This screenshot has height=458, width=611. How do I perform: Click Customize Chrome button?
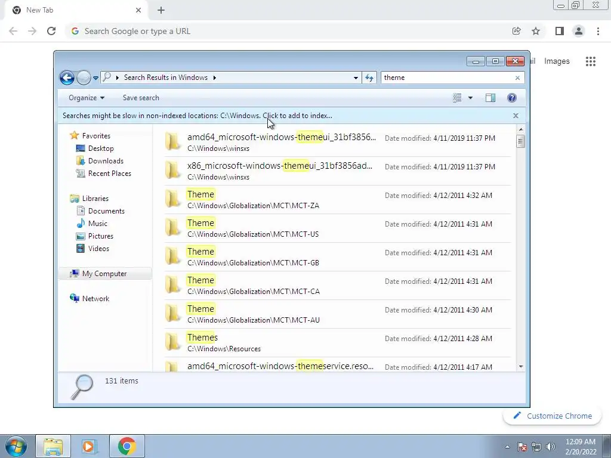[553, 416]
